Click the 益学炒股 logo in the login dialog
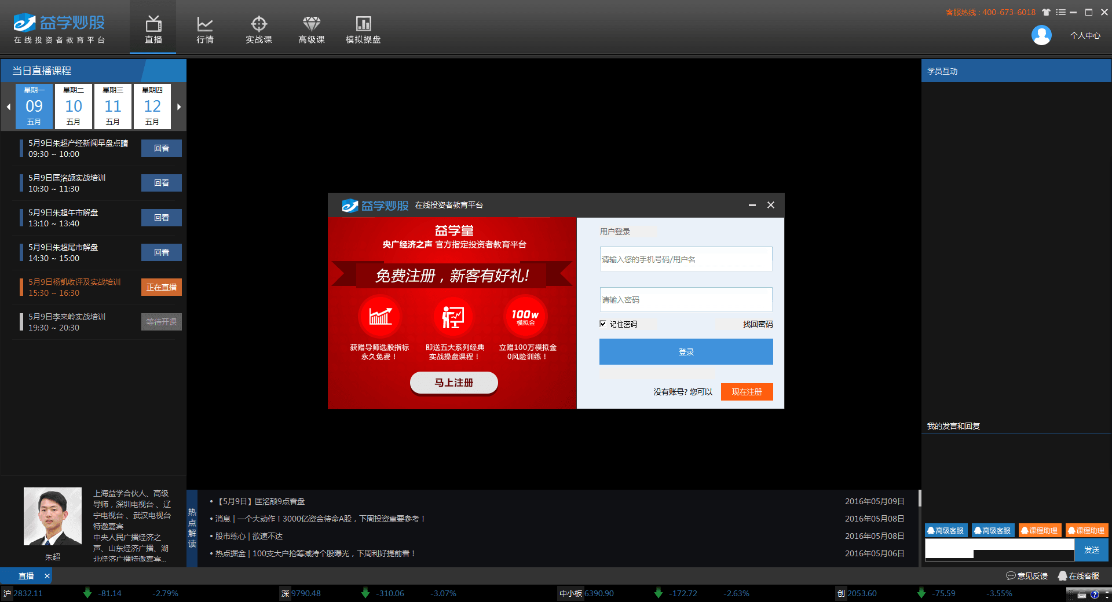1112x602 pixels. click(x=375, y=205)
